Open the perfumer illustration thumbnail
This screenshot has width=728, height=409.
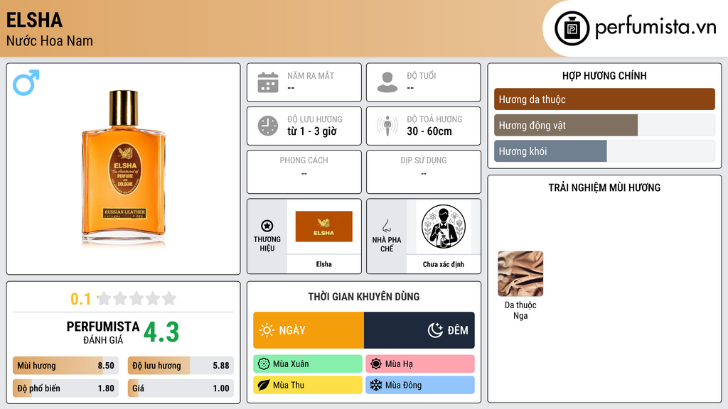coord(444,227)
